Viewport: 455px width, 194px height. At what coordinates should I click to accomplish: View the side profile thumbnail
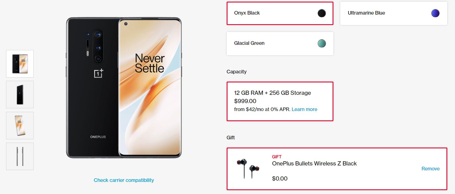(20, 156)
